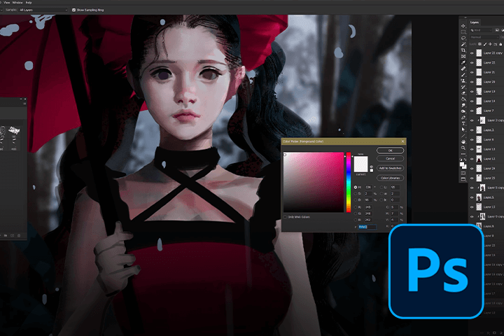This screenshot has width=504, height=336.
Task: Hide the Layer 22 copy layer
Action: coord(472,53)
